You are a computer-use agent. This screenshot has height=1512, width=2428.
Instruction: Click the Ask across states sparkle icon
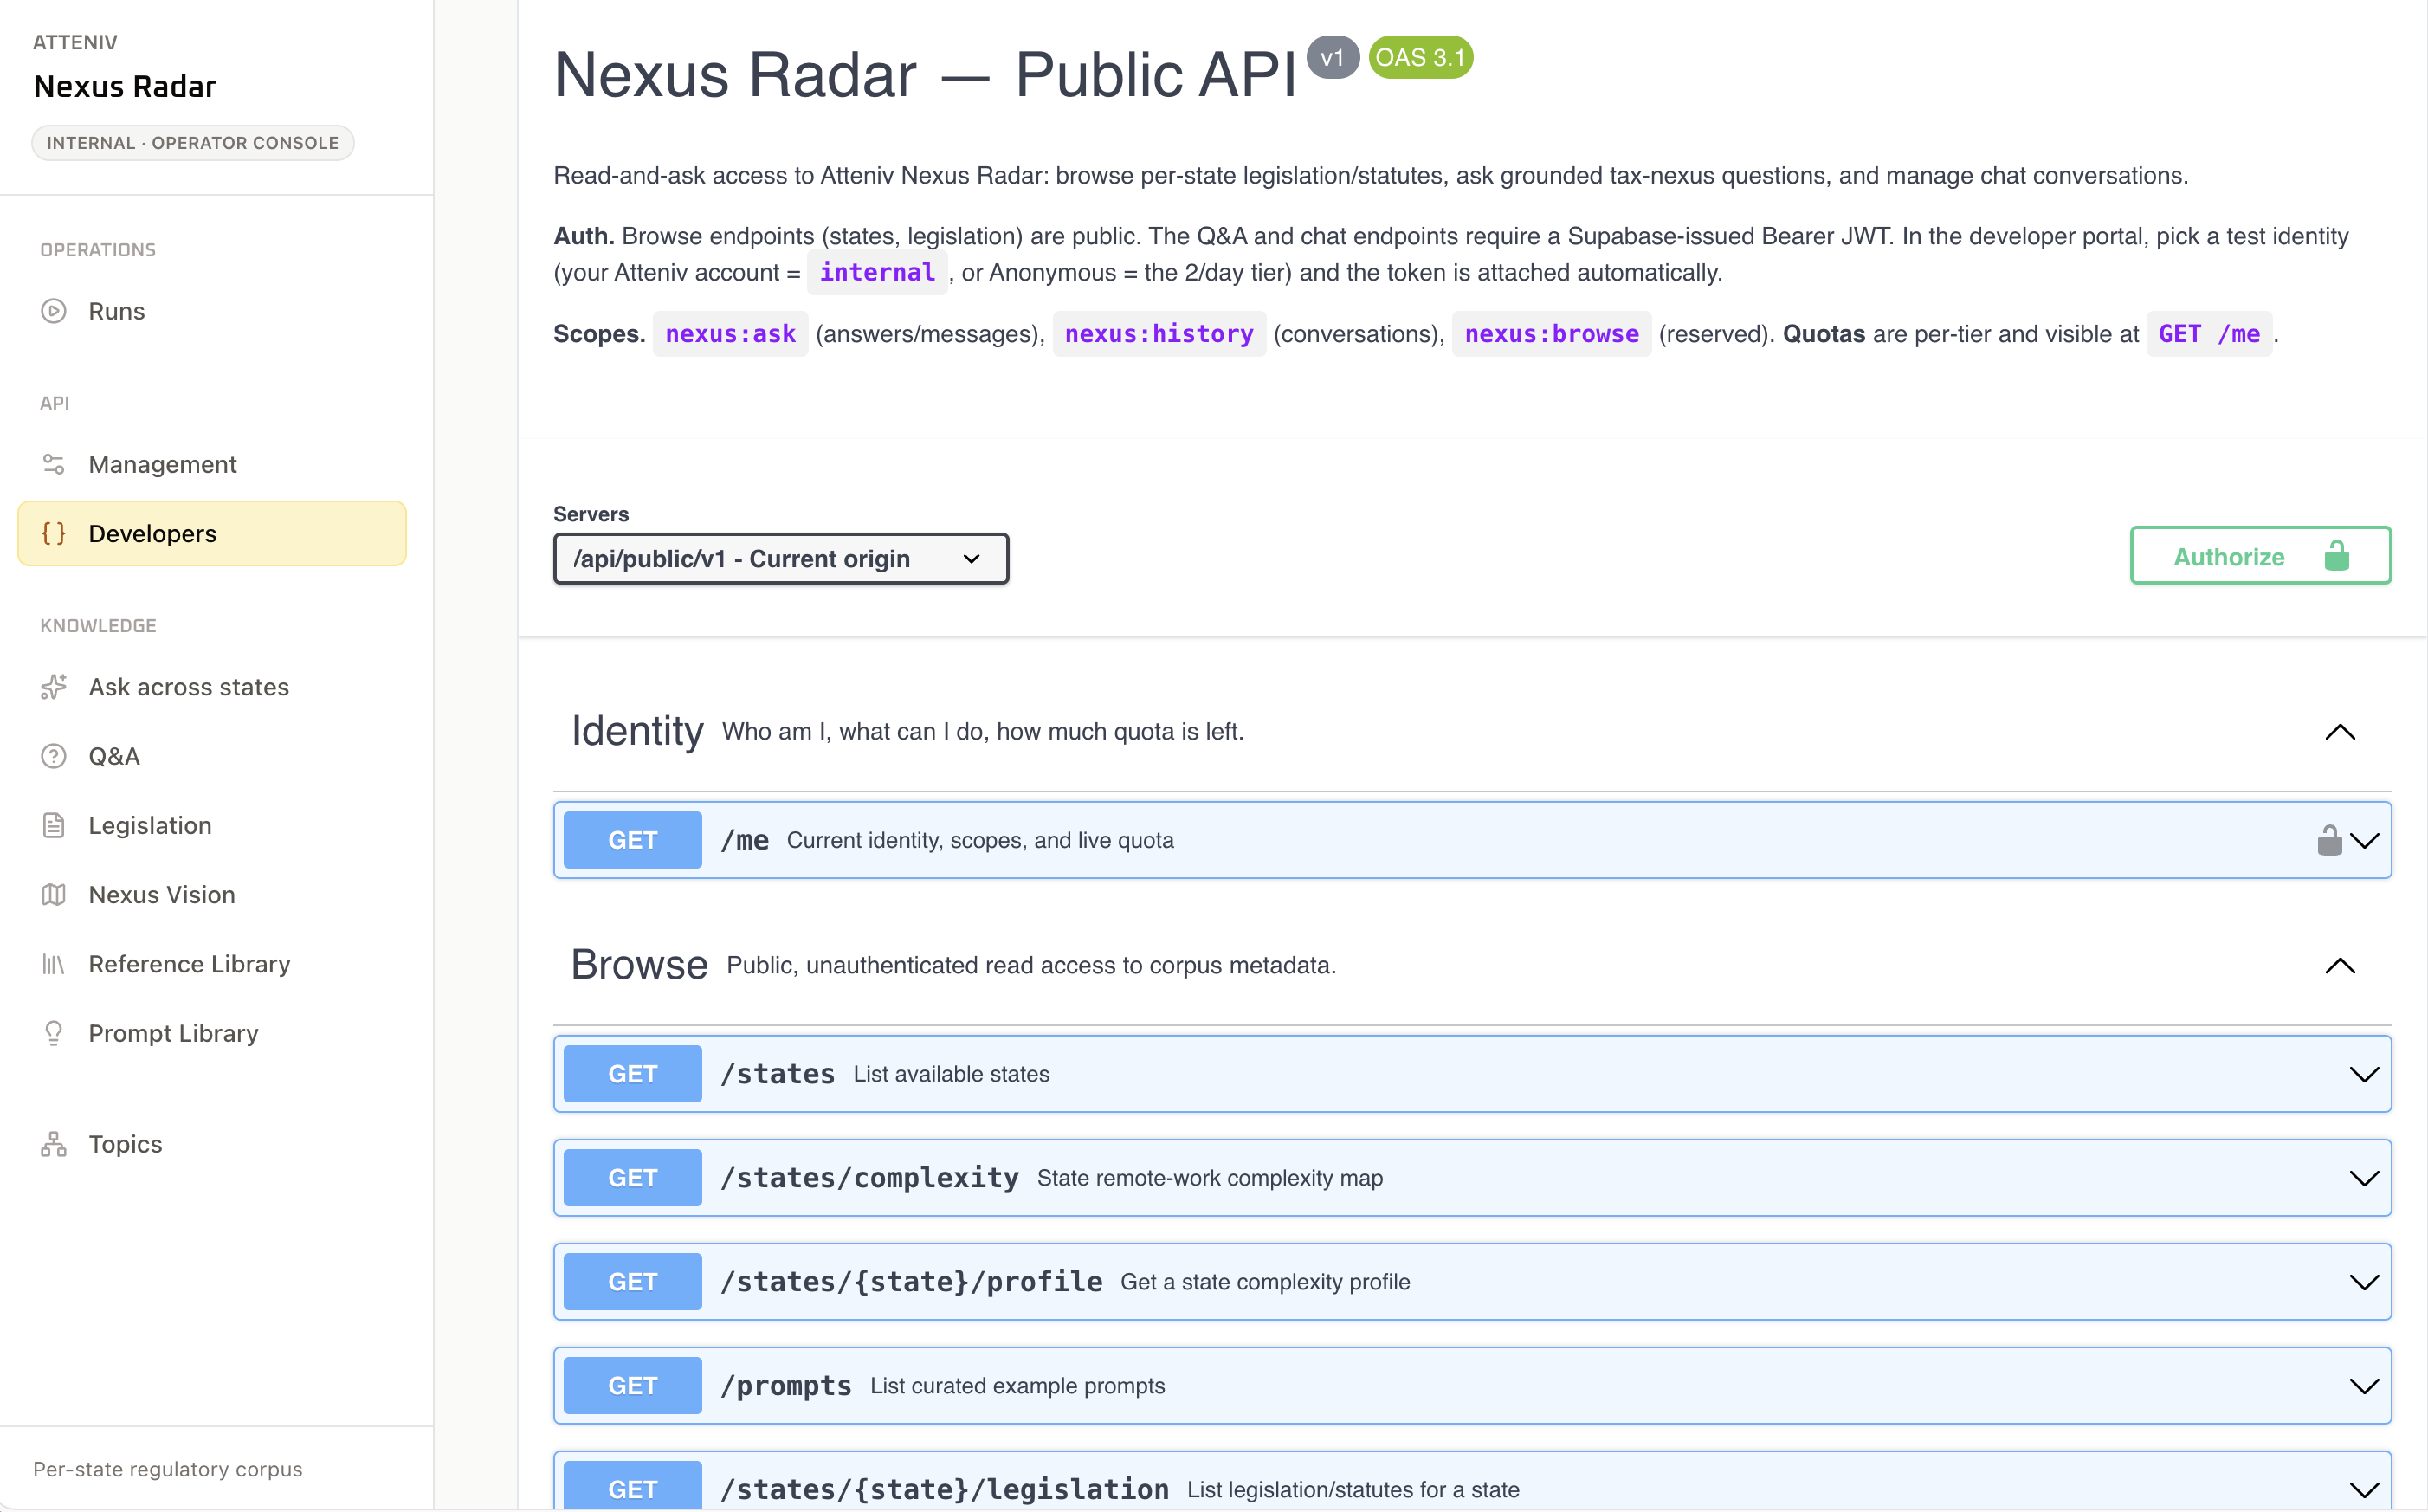coord(54,687)
